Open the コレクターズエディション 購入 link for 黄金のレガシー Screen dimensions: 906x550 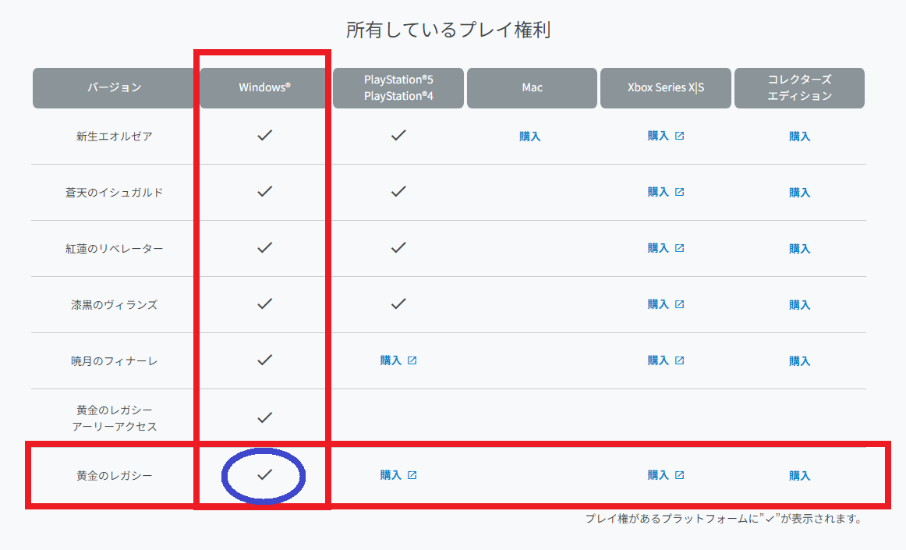pyautogui.click(x=800, y=474)
